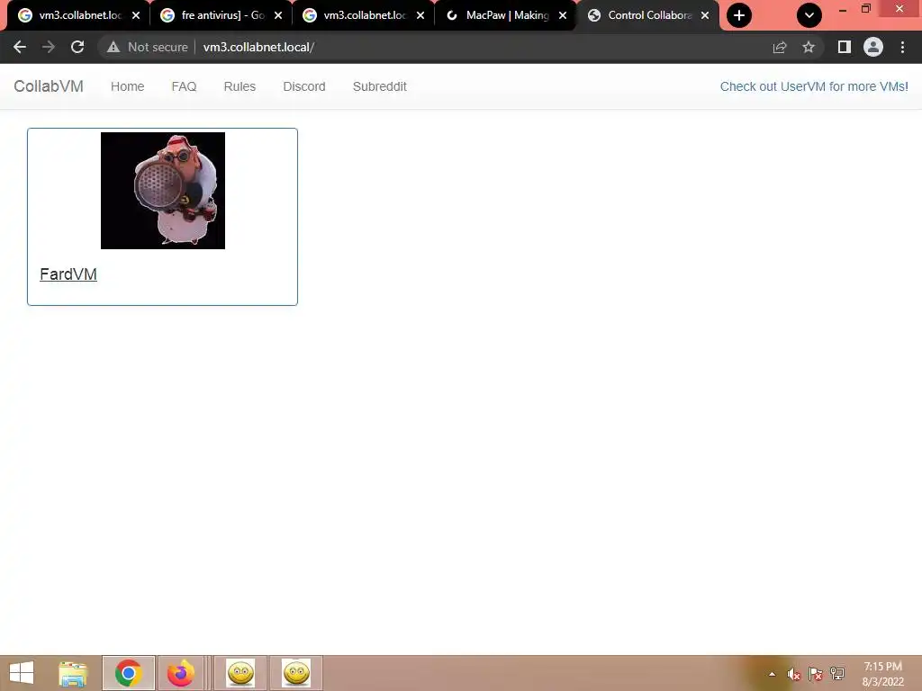
Task: Share this page via share icon
Action: tap(780, 47)
